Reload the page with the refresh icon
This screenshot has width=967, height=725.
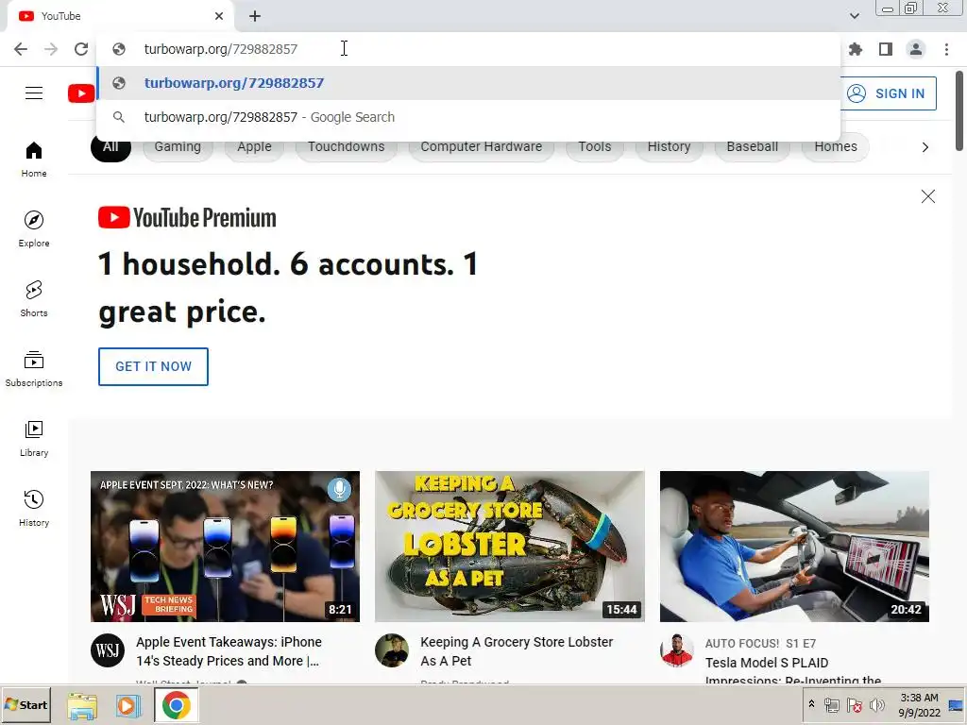pyautogui.click(x=81, y=49)
